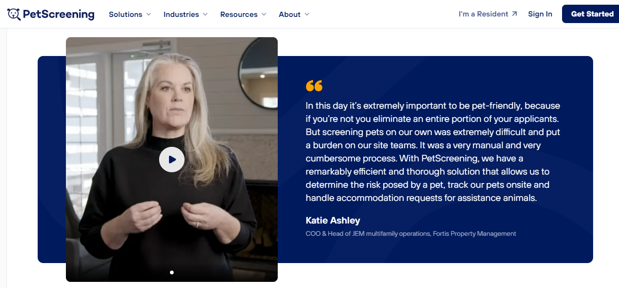Open the Industries menu
Screen dimensions: 619x288
click(x=185, y=14)
